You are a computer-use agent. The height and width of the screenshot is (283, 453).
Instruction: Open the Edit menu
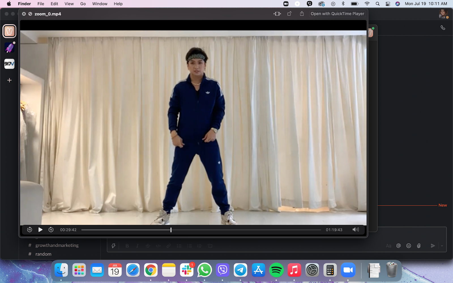pos(54,4)
